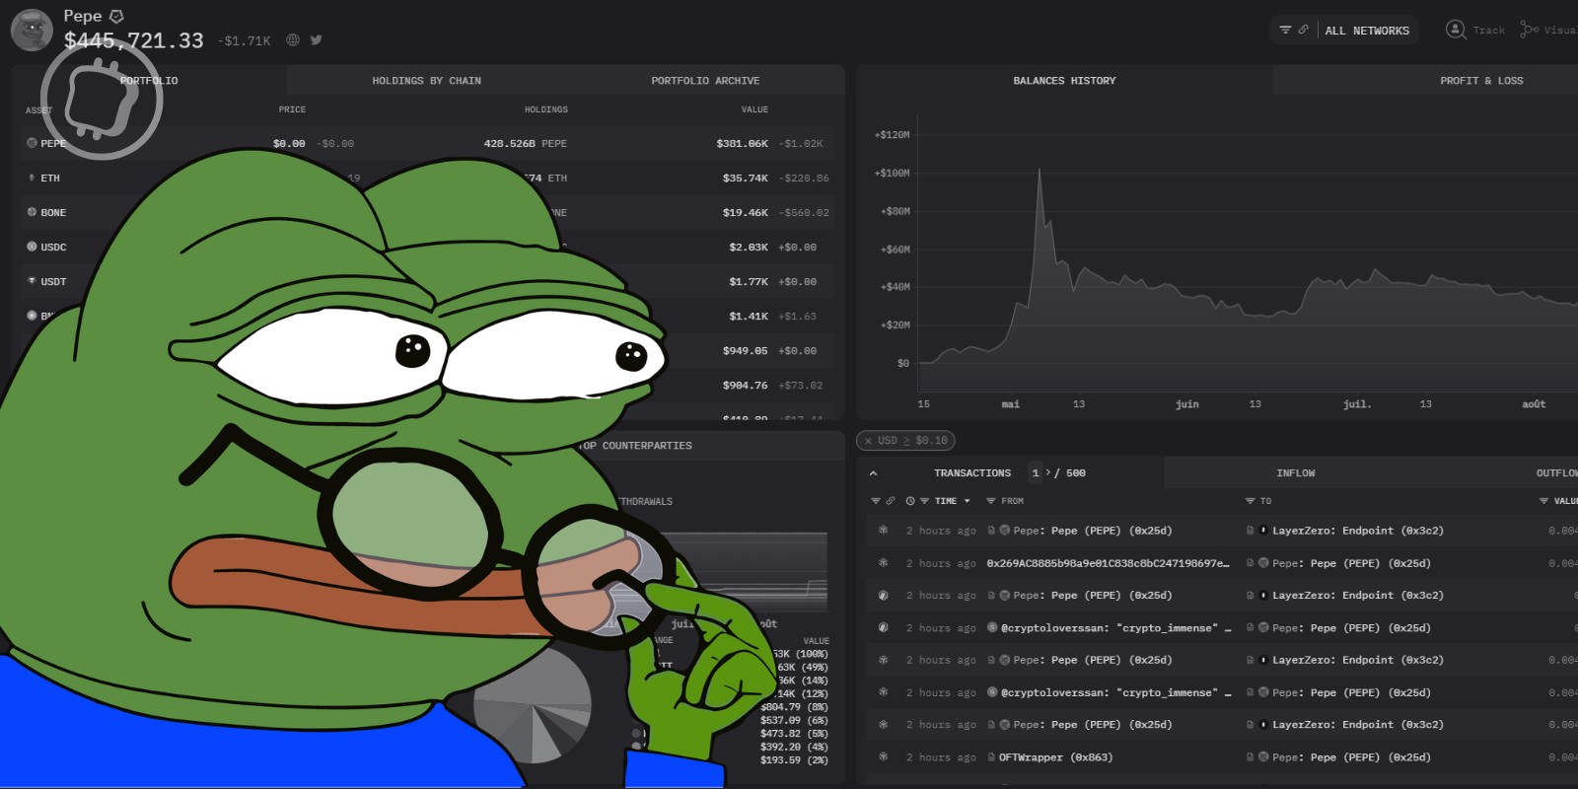This screenshot has width=1578, height=789.
Task: Open Pepe recipient link in 0x269AC8885b row
Action: click(1351, 563)
